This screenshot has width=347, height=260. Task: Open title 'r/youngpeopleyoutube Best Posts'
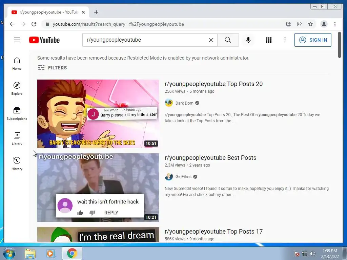click(x=210, y=158)
